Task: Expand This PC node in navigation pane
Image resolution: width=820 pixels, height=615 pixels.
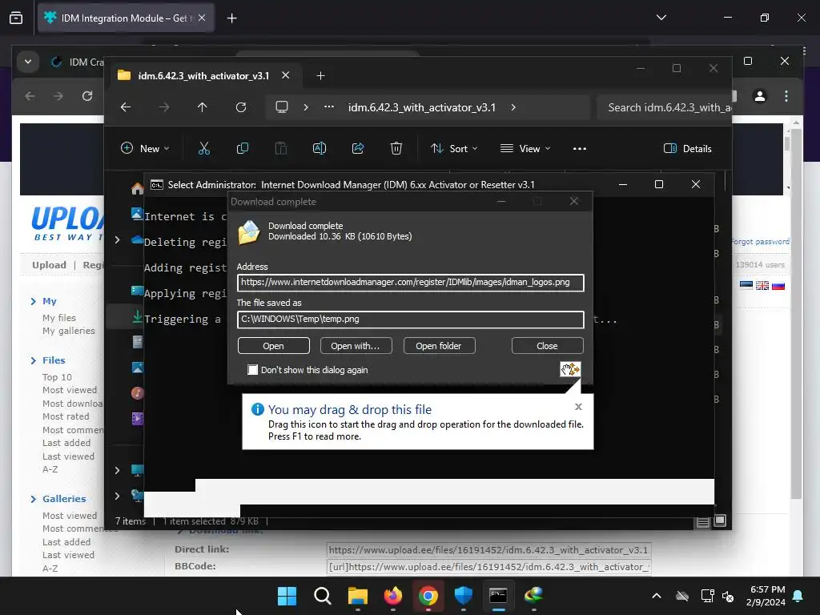Action: (117, 470)
